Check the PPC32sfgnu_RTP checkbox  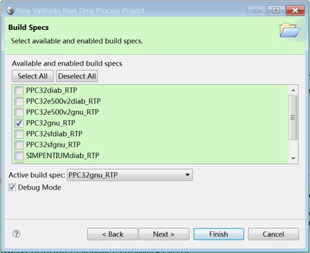[19, 145]
